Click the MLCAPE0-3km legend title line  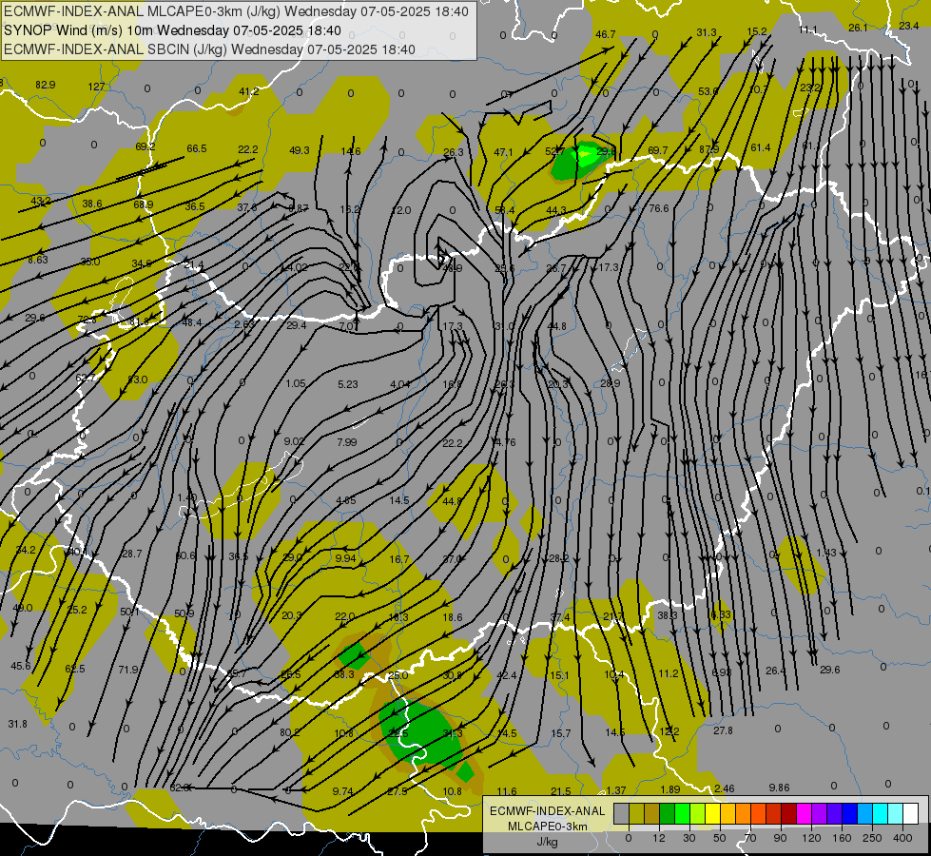click(547, 827)
